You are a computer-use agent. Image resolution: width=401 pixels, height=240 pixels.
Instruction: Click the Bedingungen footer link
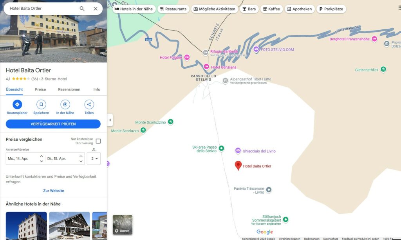312,238
